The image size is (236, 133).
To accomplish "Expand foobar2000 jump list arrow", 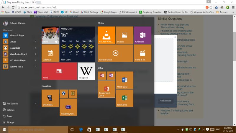I will click(36, 48).
